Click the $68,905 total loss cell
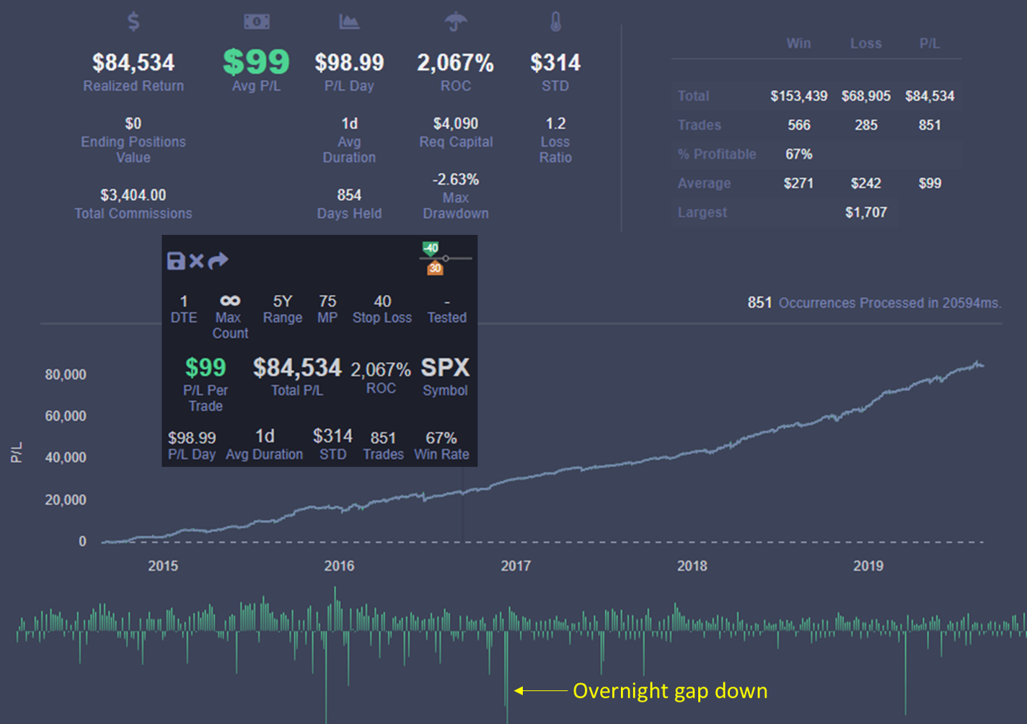The height and width of the screenshot is (724, 1027). pos(865,96)
